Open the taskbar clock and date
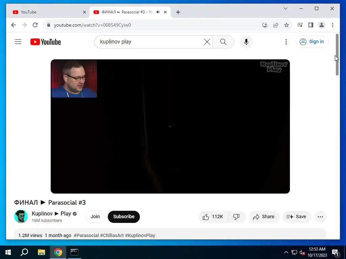Screen dimensions: 346x259 [317, 252]
